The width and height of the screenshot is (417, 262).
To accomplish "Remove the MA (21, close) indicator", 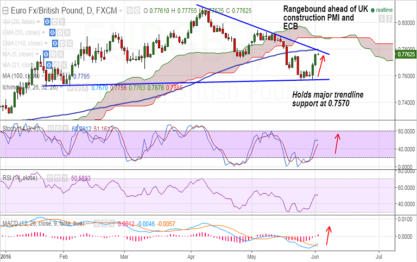I will click(x=64, y=65).
